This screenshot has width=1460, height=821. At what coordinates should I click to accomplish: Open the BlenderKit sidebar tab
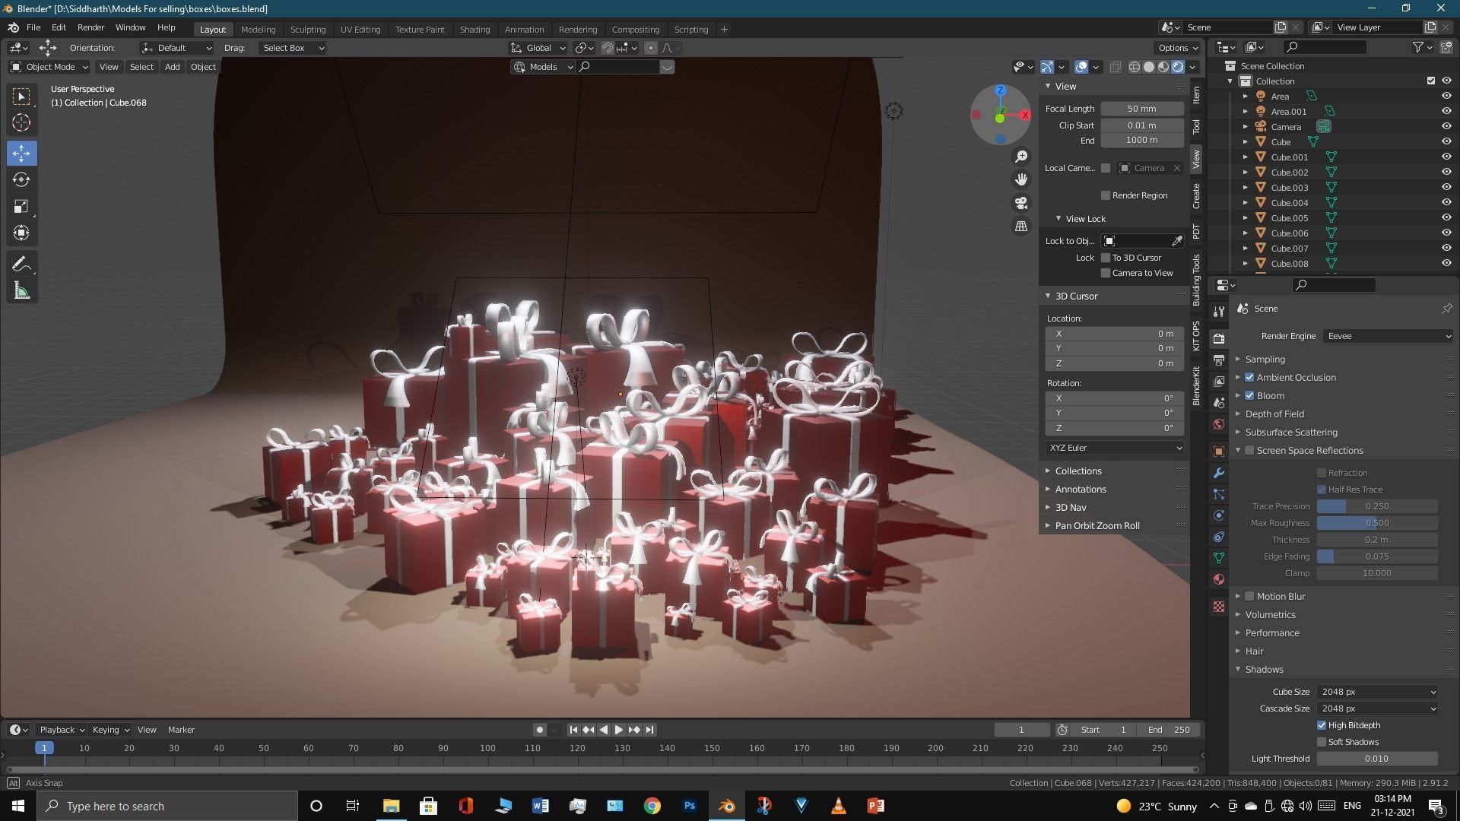pos(1196,385)
